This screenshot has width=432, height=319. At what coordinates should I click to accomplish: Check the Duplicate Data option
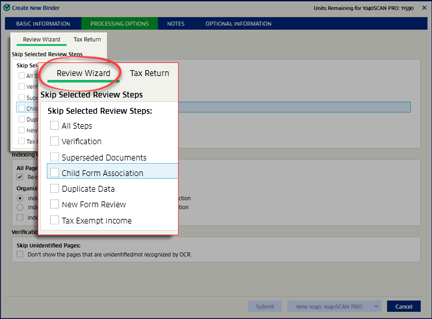point(55,188)
